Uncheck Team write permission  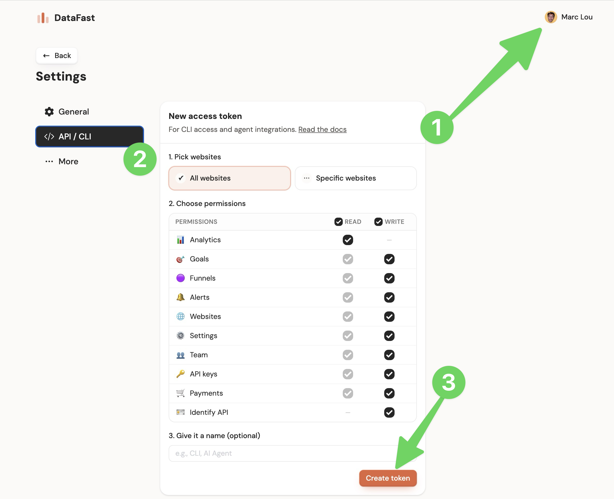click(389, 355)
